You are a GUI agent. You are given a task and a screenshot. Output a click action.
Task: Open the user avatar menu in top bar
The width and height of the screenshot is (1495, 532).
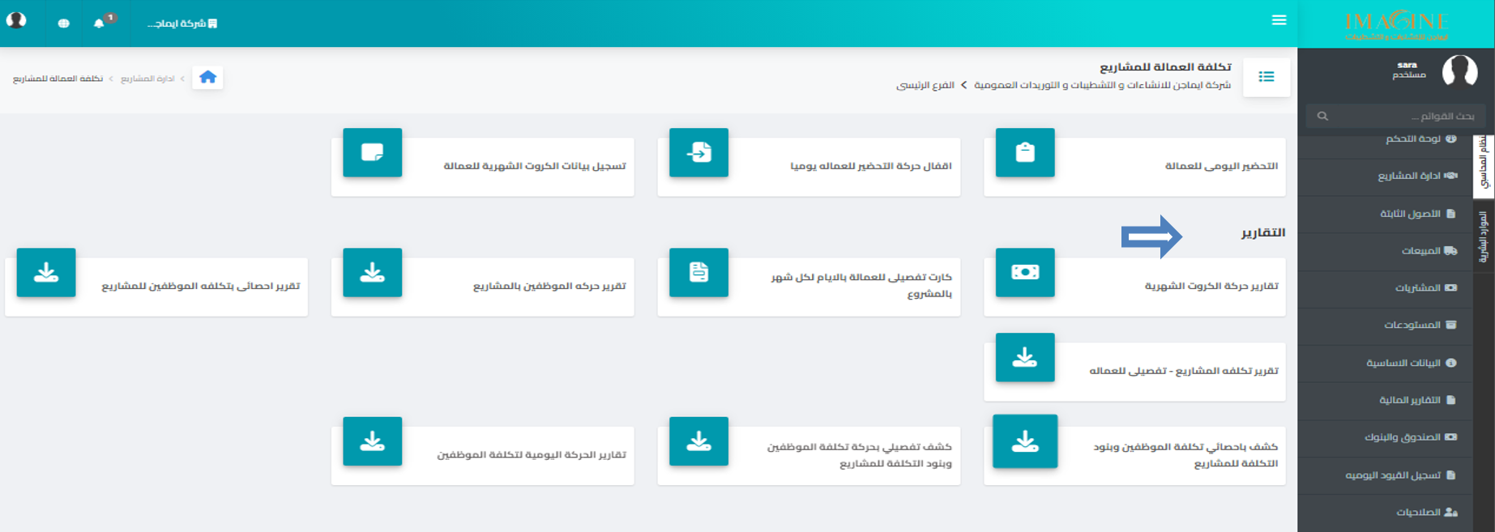16,20
